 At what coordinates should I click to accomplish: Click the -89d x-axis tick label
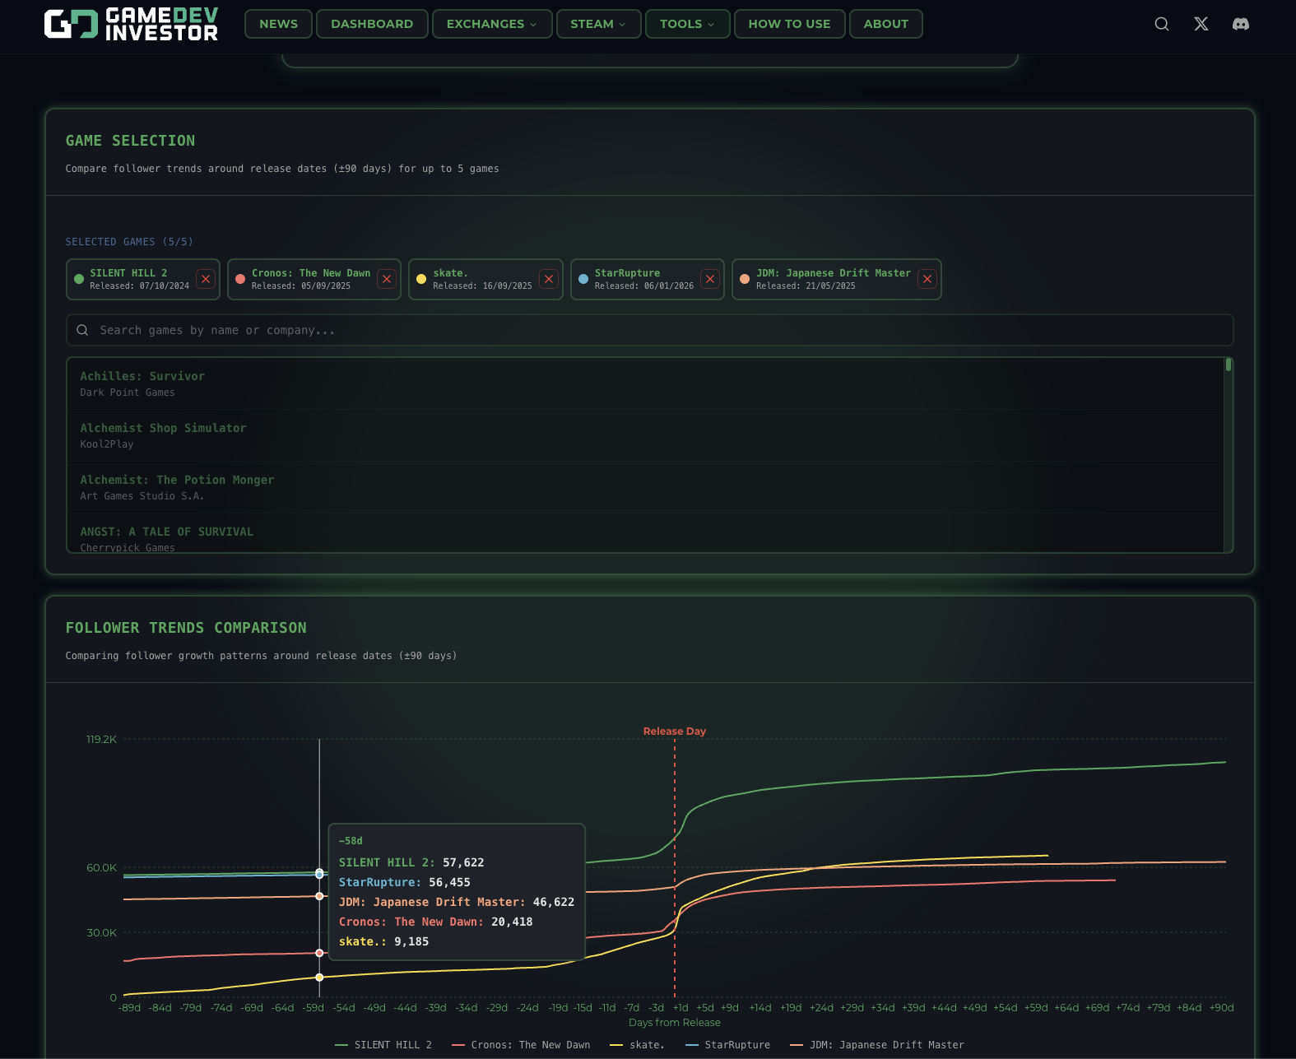point(129,1008)
